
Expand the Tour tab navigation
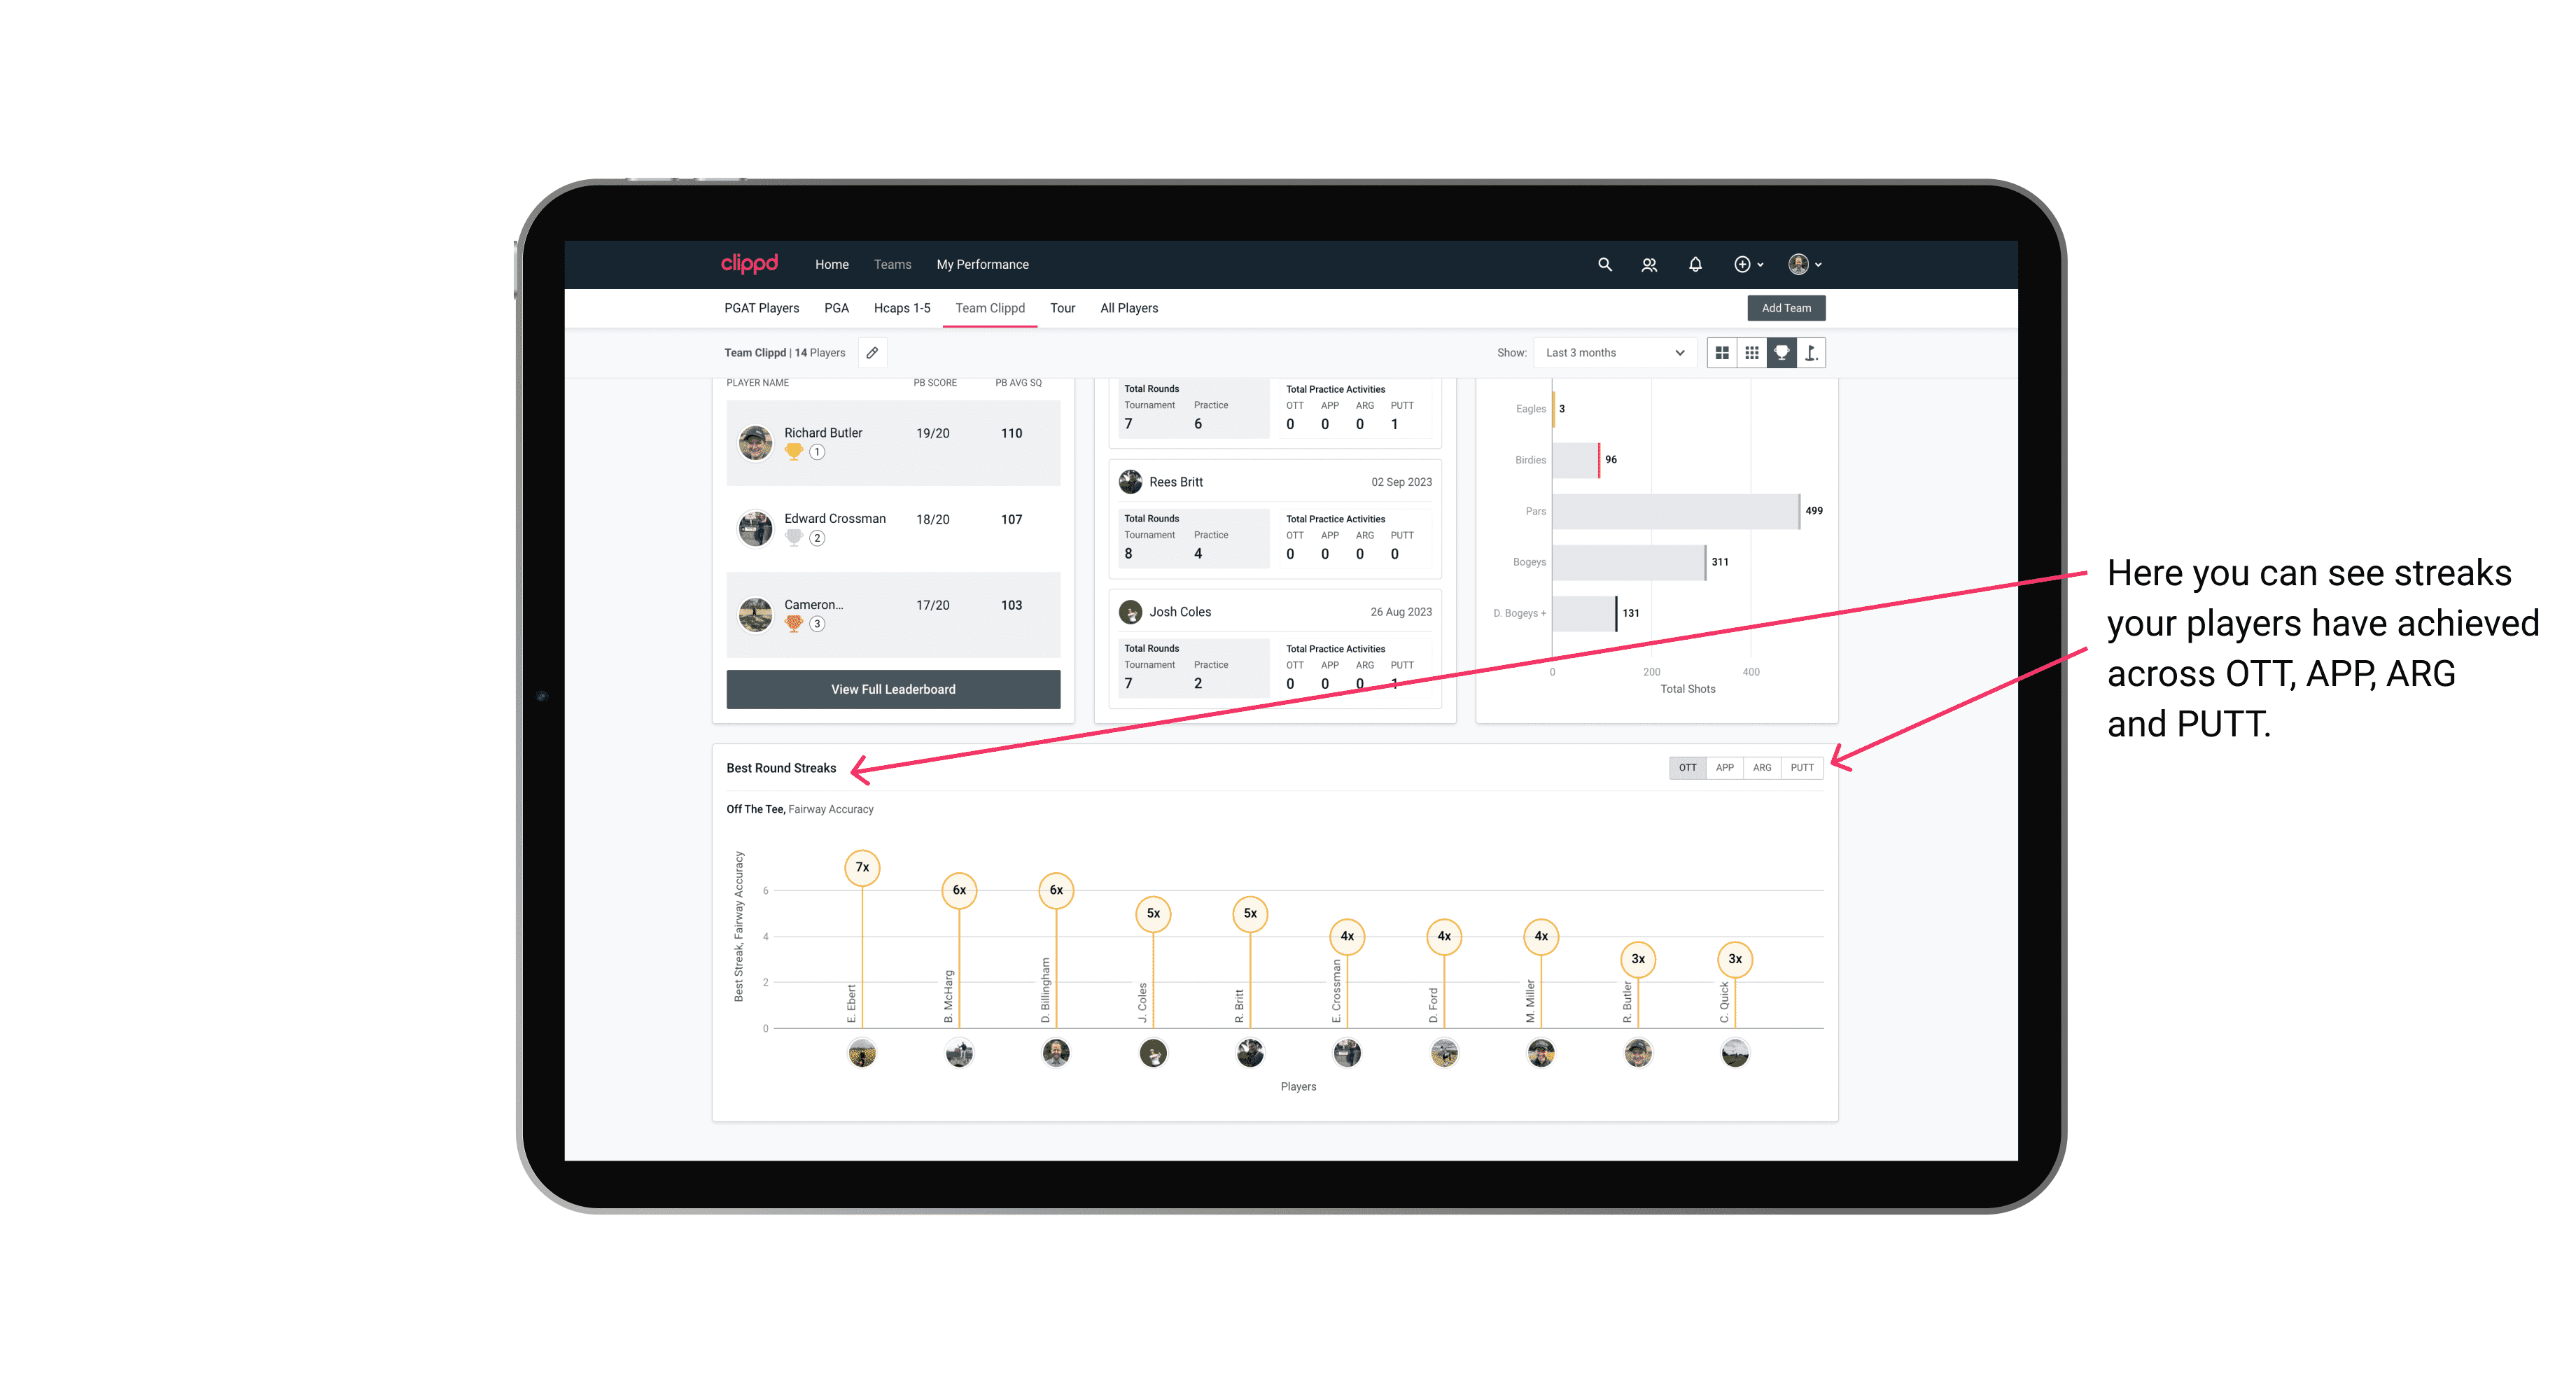pyautogui.click(x=1059, y=309)
